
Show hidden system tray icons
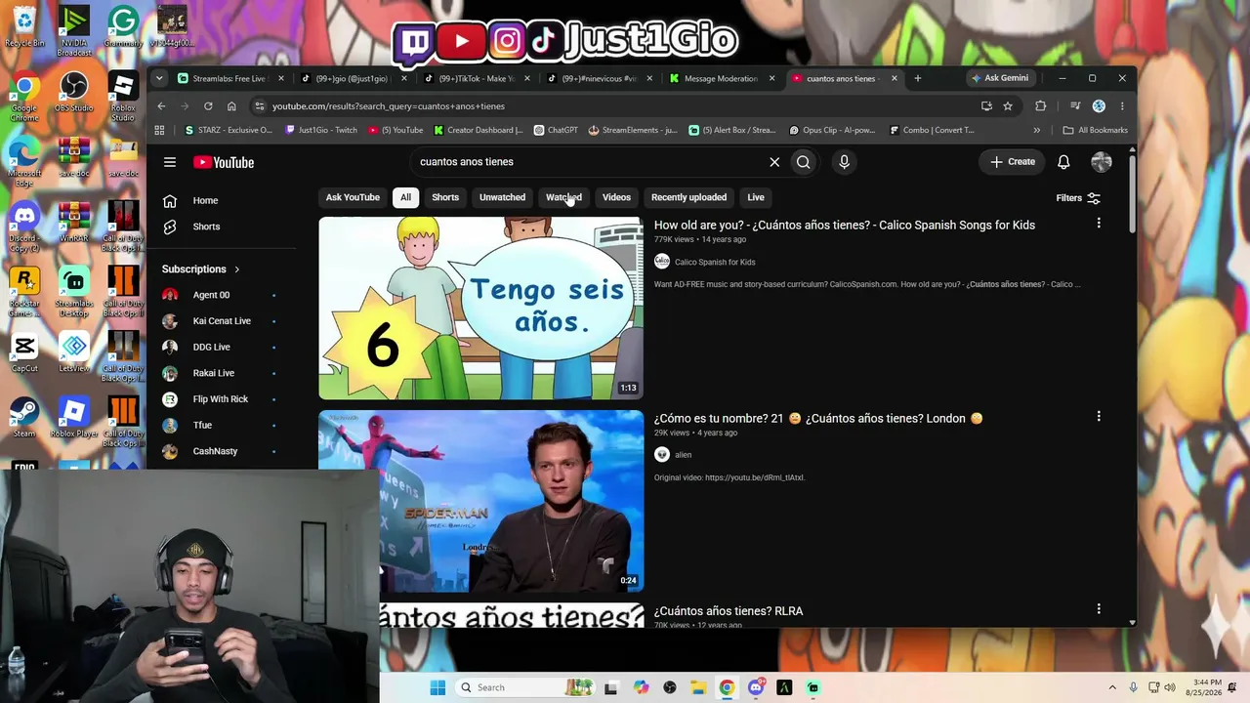(x=1112, y=687)
